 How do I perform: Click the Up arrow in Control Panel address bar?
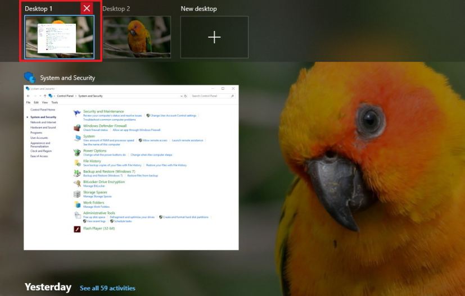click(45, 96)
